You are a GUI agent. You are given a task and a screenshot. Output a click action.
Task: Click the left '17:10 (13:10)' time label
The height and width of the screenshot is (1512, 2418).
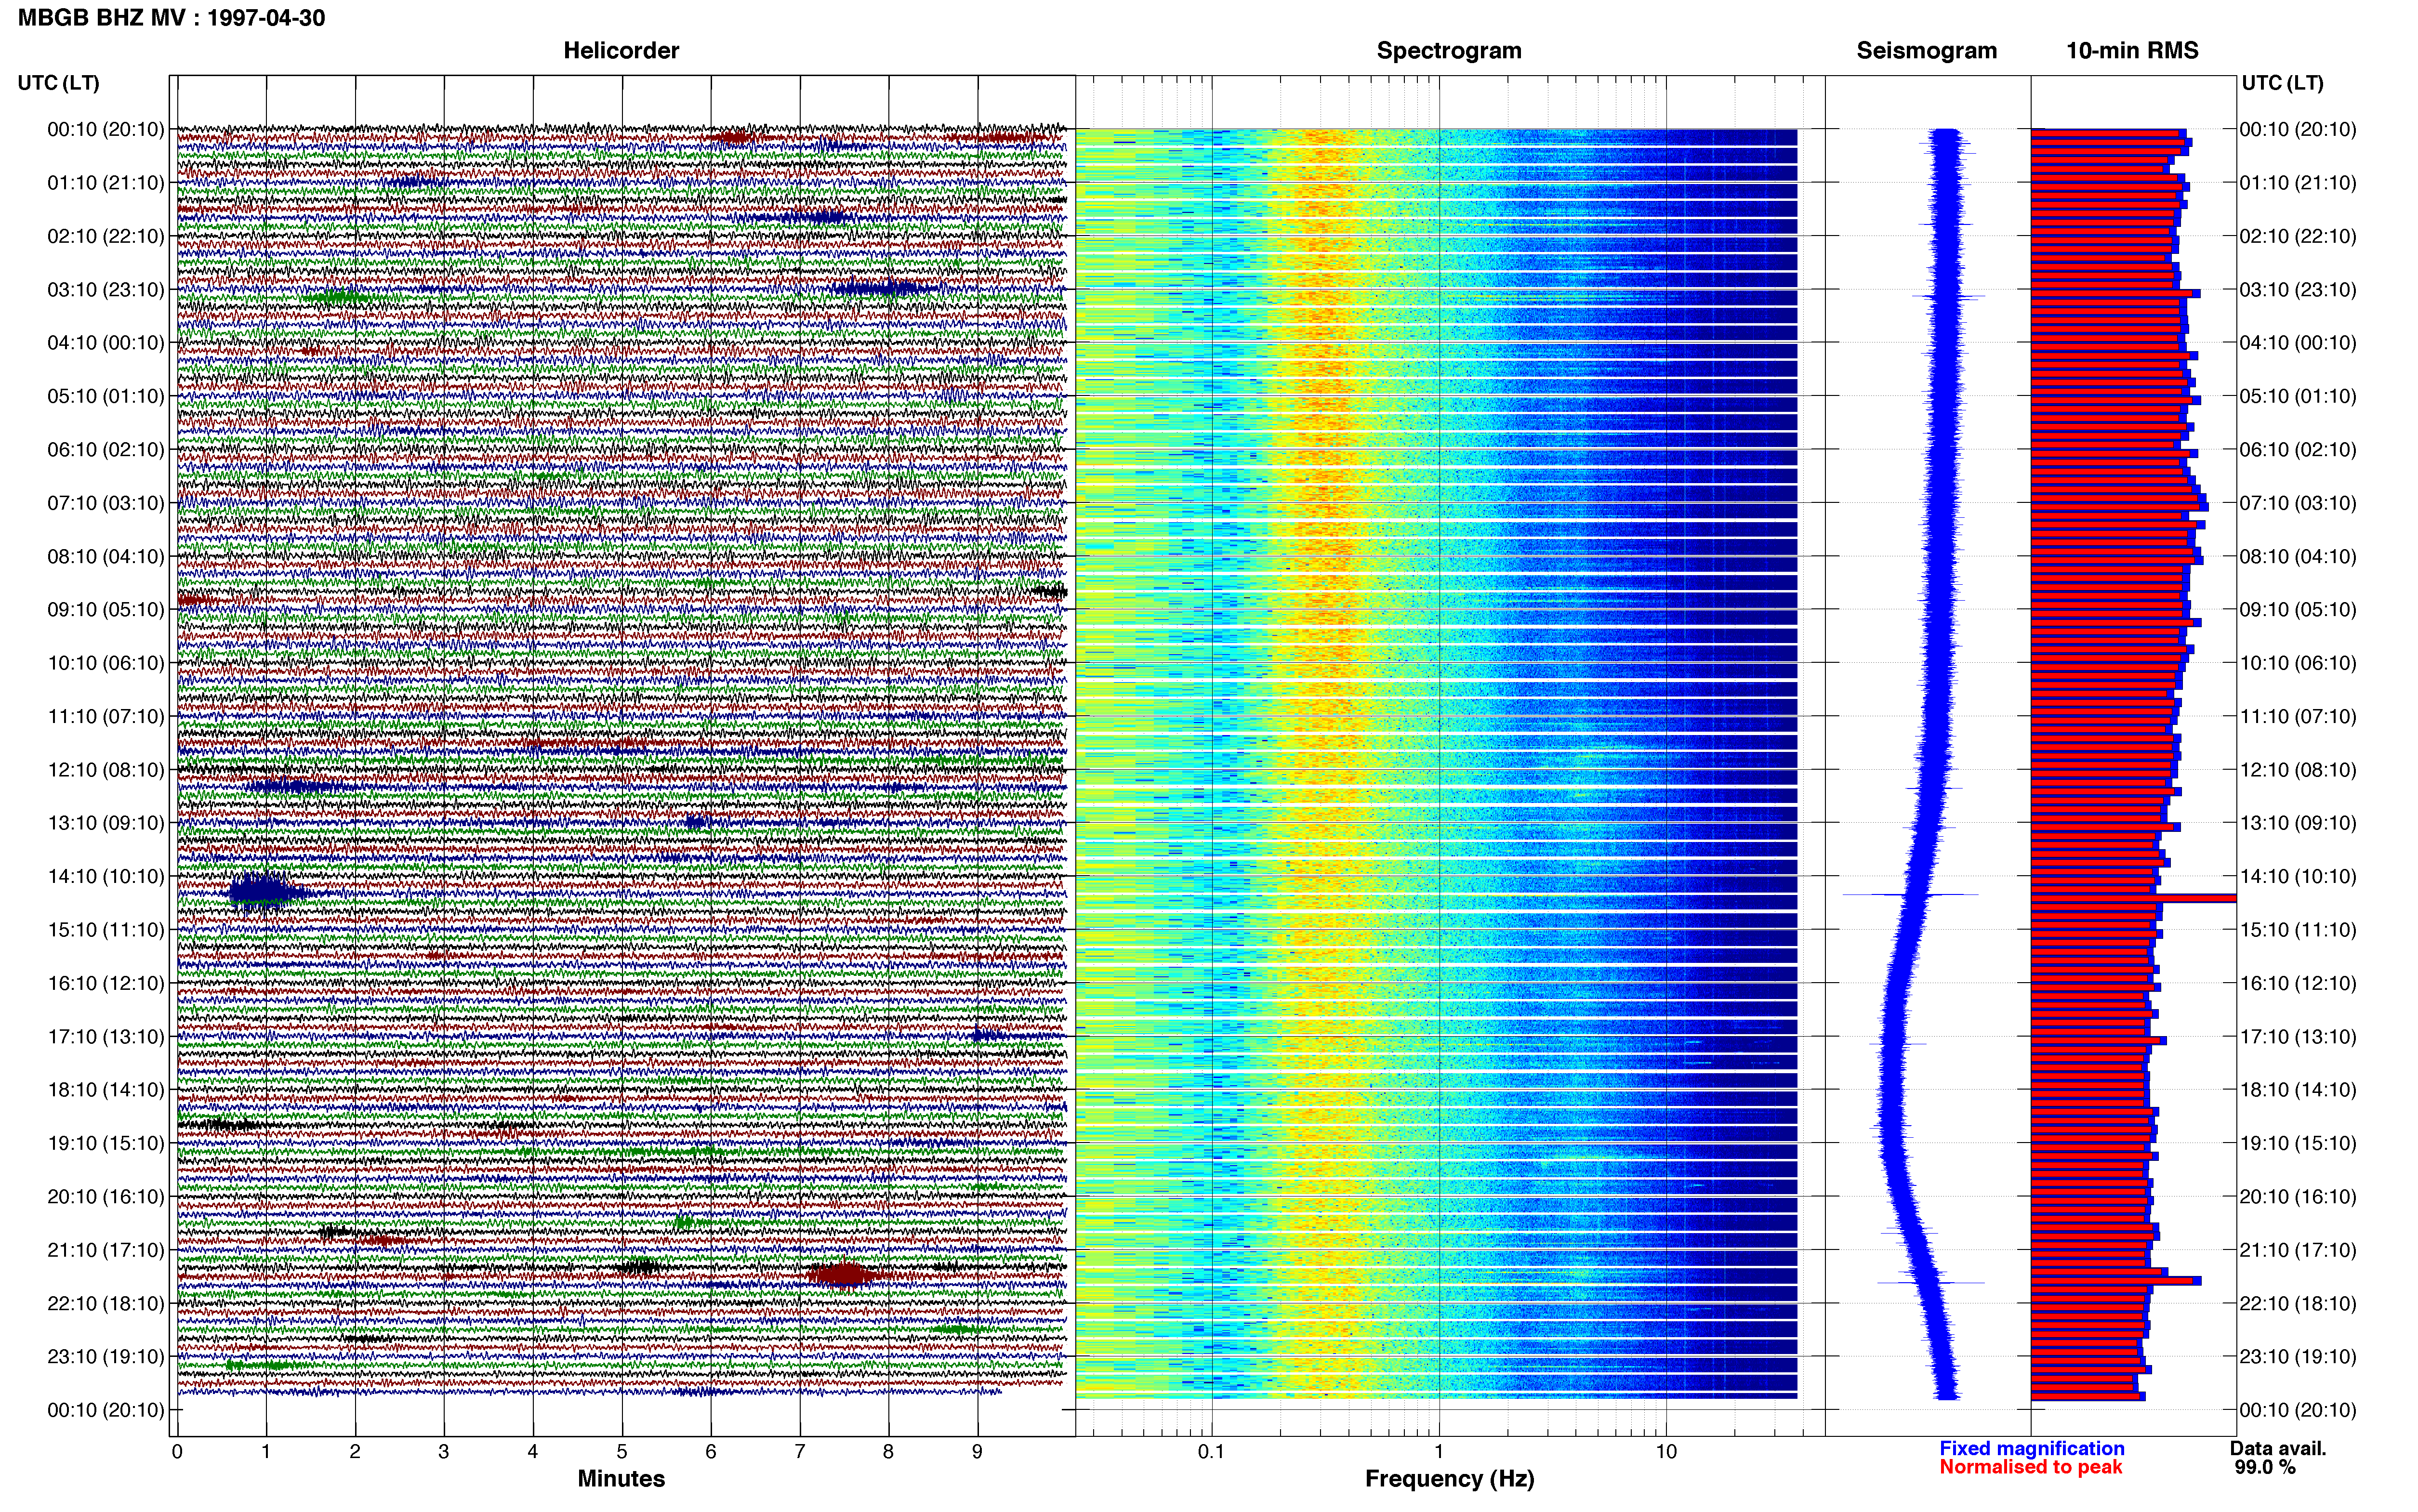[106, 1037]
